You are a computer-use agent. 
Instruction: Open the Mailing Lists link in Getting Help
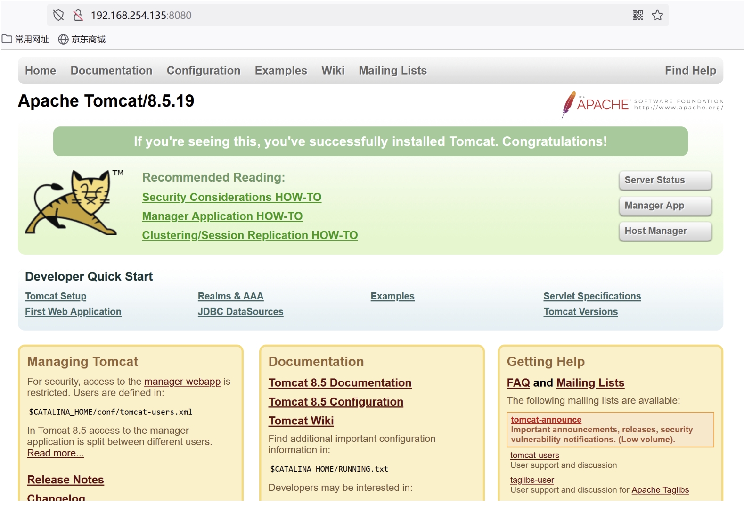click(590, 383)
